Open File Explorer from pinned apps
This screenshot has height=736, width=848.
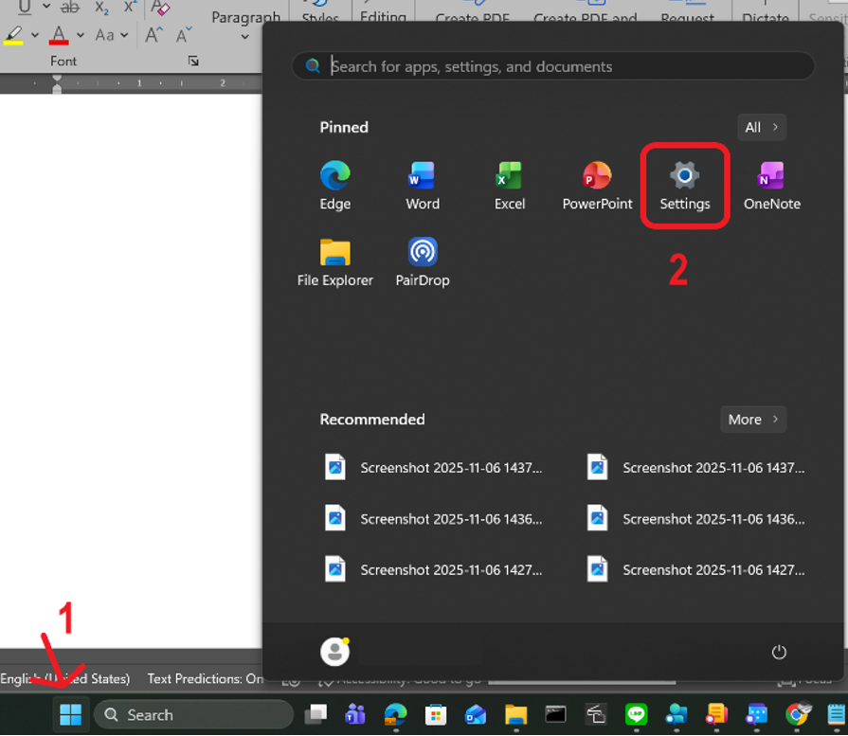(334, 262)
